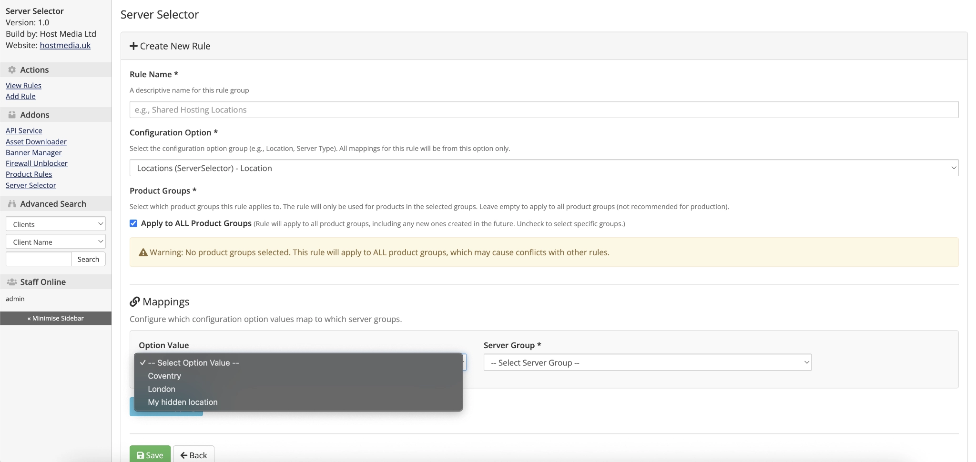The image size is (976, 462).
Task: Click the back arrow icon on Back button
Action: (183, 455)
